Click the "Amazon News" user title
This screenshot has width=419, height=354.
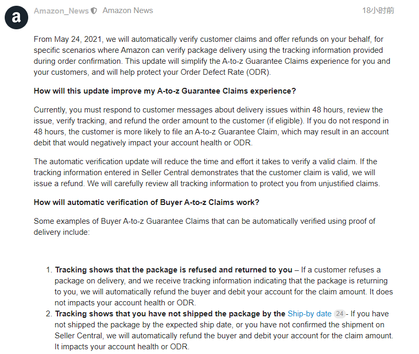point(127,10)
